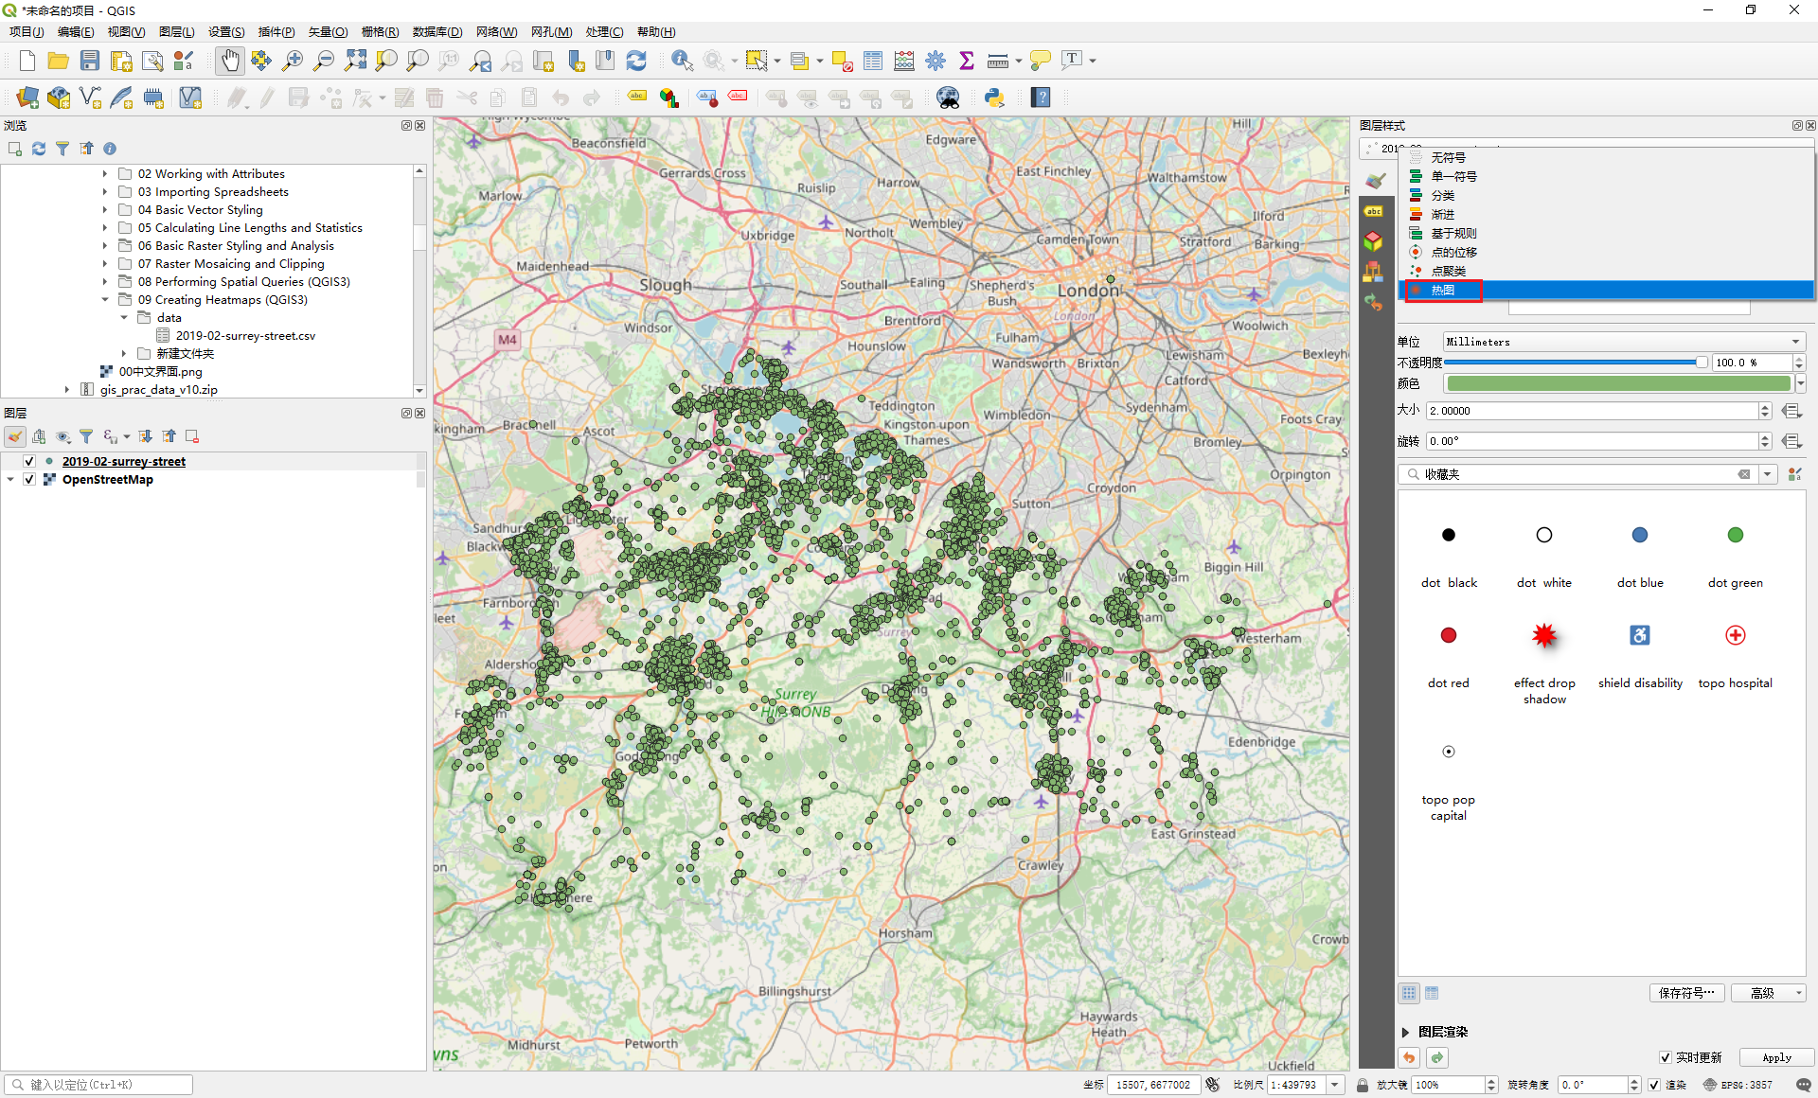The width and height of the screenshot is (1818, 1098).
Task: Open the 矢量(O) menu
Action: (328, 31)
